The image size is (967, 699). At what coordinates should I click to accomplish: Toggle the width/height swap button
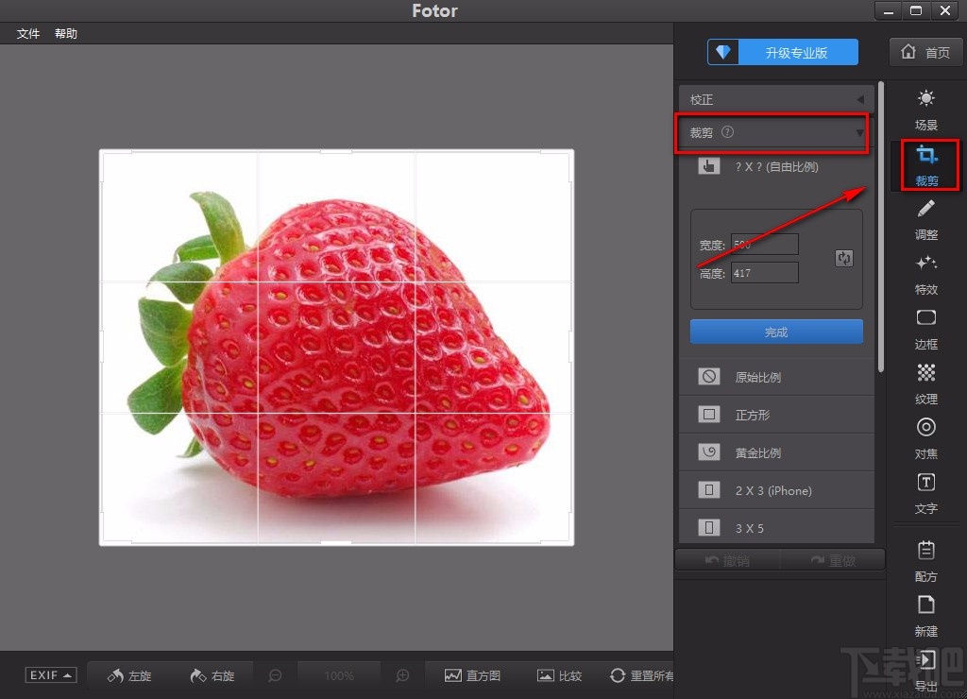pyautogui.click(x=843, y=258)
